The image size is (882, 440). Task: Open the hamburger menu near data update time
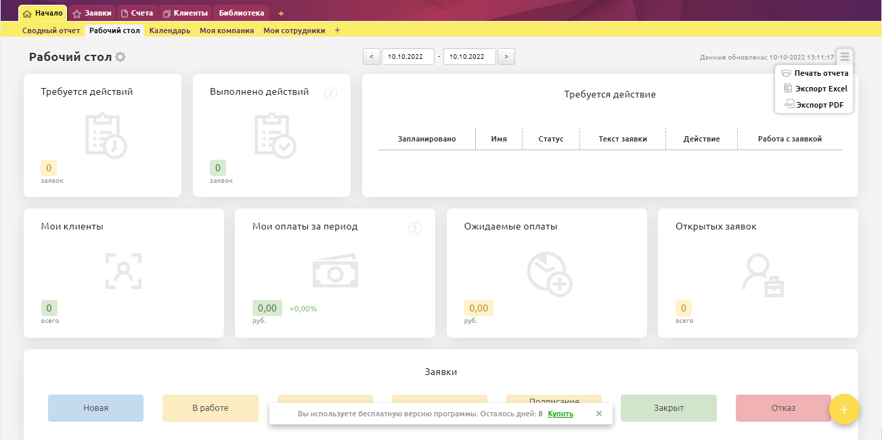click(844, 57)
